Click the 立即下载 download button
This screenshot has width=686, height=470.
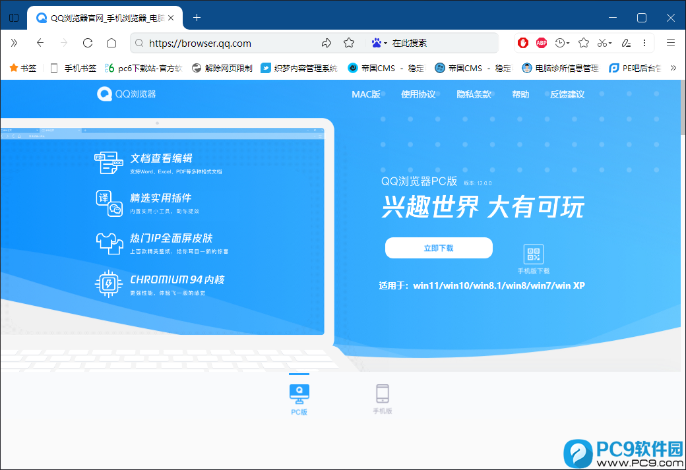(x=439, y=248)
